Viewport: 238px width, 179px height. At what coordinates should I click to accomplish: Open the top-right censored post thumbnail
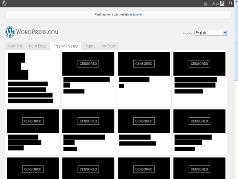click(x=199, y=64)
